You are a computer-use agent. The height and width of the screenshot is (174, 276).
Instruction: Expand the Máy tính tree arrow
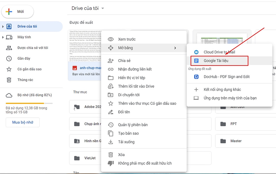point(3,37)
